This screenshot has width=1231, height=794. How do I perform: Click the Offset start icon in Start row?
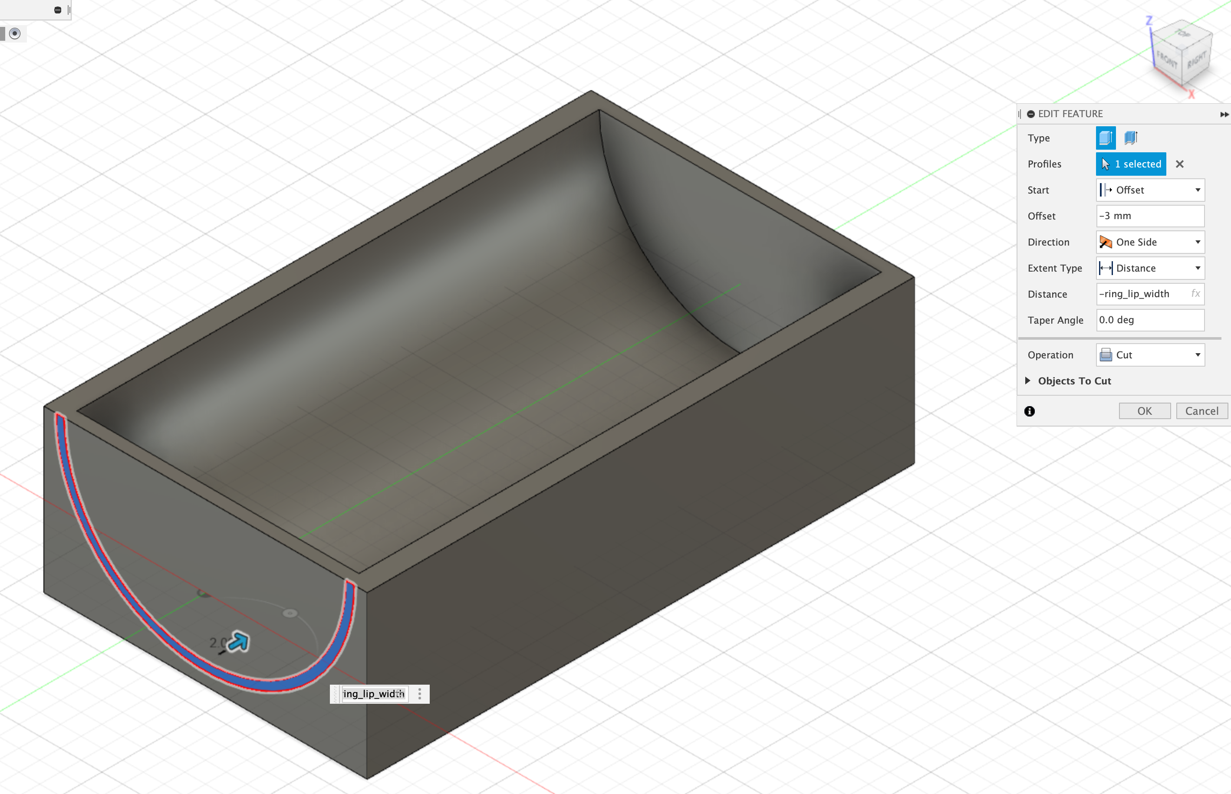click(x=1106, y=190)
